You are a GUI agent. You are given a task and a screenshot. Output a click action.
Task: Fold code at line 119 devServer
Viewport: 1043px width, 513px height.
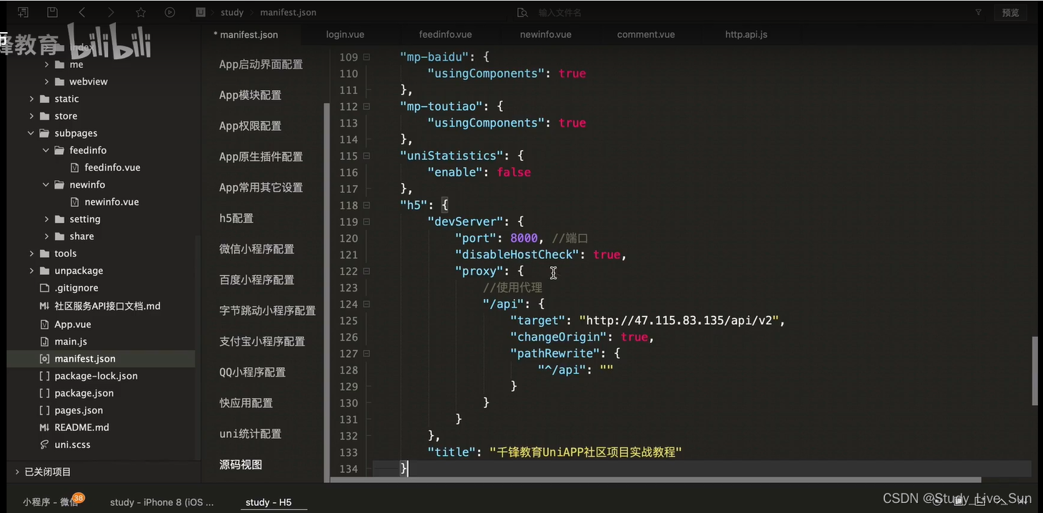point(366,221)
